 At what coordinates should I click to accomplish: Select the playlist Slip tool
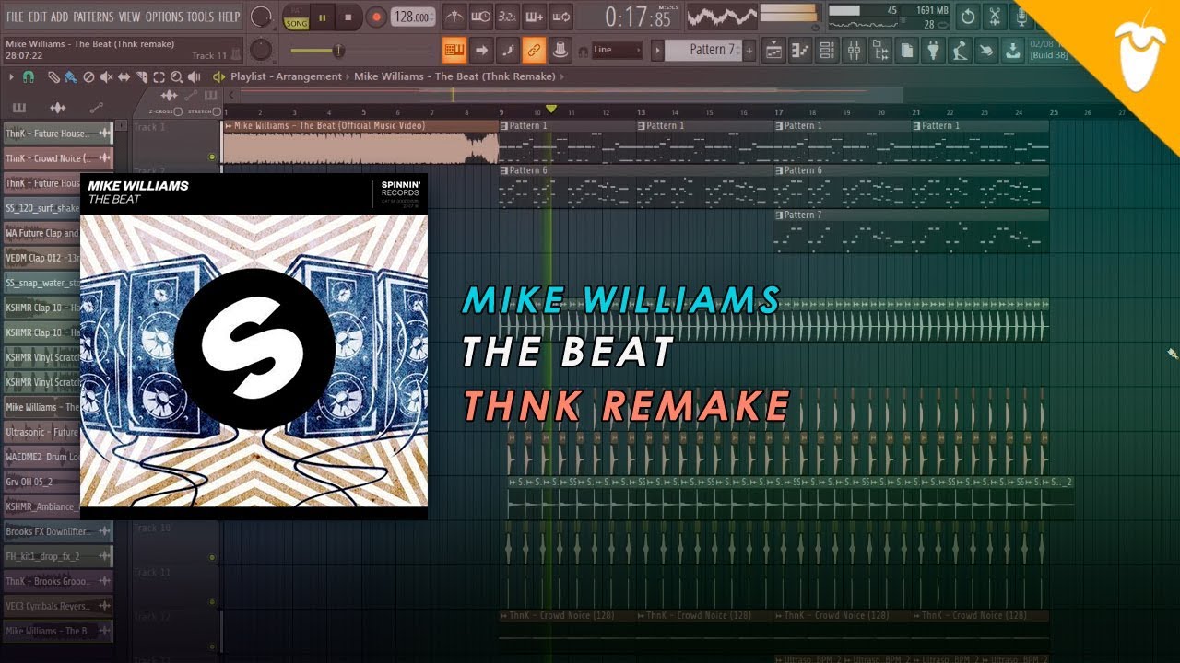124,77
